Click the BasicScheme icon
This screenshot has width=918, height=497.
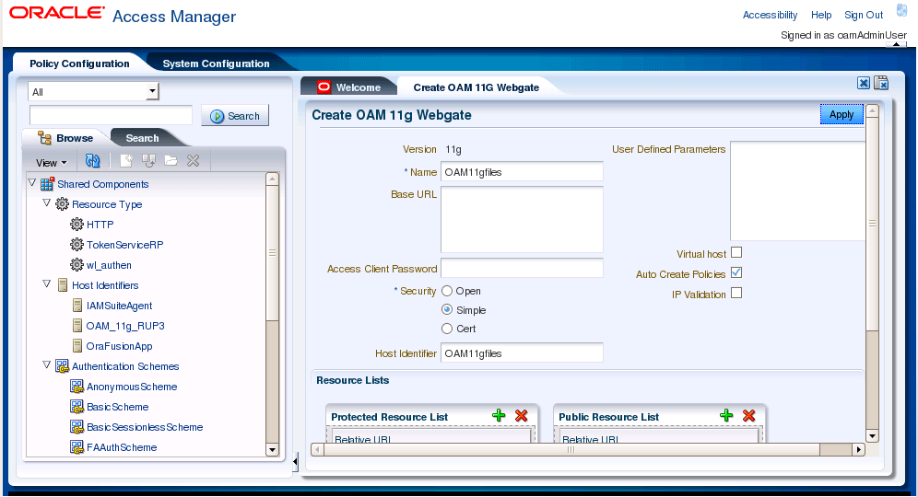pos(76,407)
